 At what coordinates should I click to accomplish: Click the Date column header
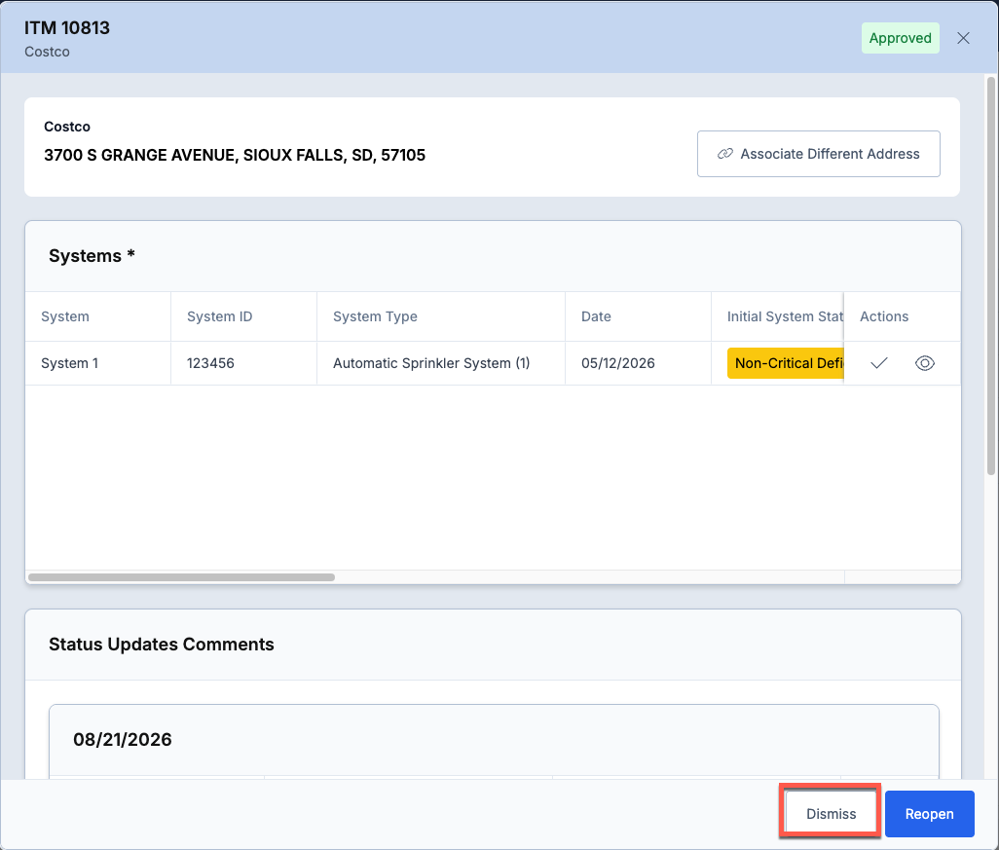click(x=638, y=316)
